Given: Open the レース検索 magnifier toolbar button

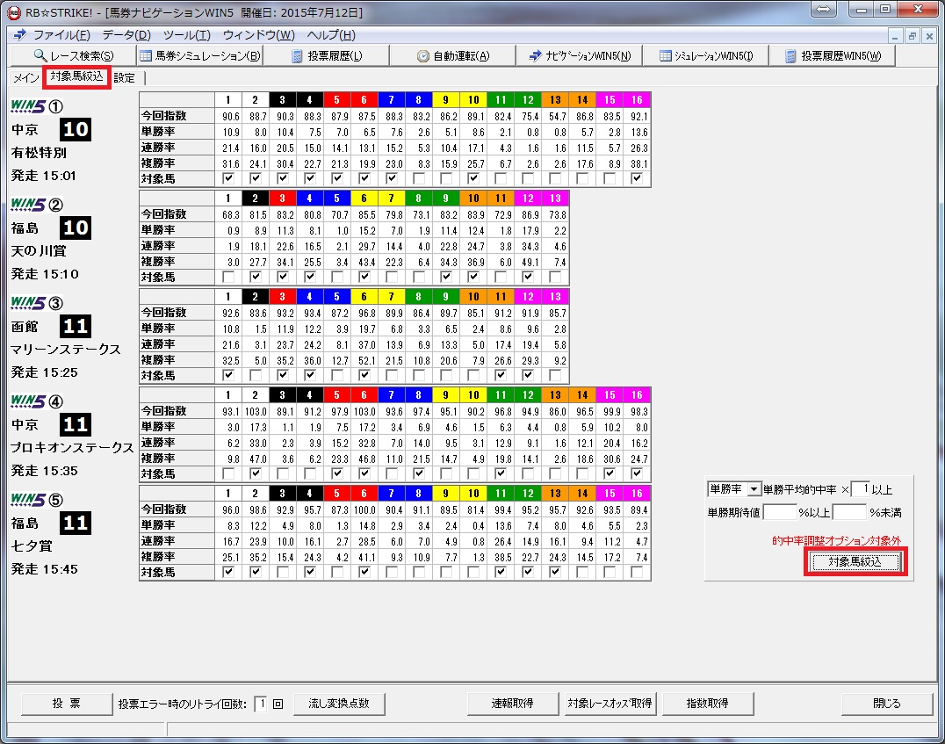Looking at the screenshot, I should pos(74,55).
